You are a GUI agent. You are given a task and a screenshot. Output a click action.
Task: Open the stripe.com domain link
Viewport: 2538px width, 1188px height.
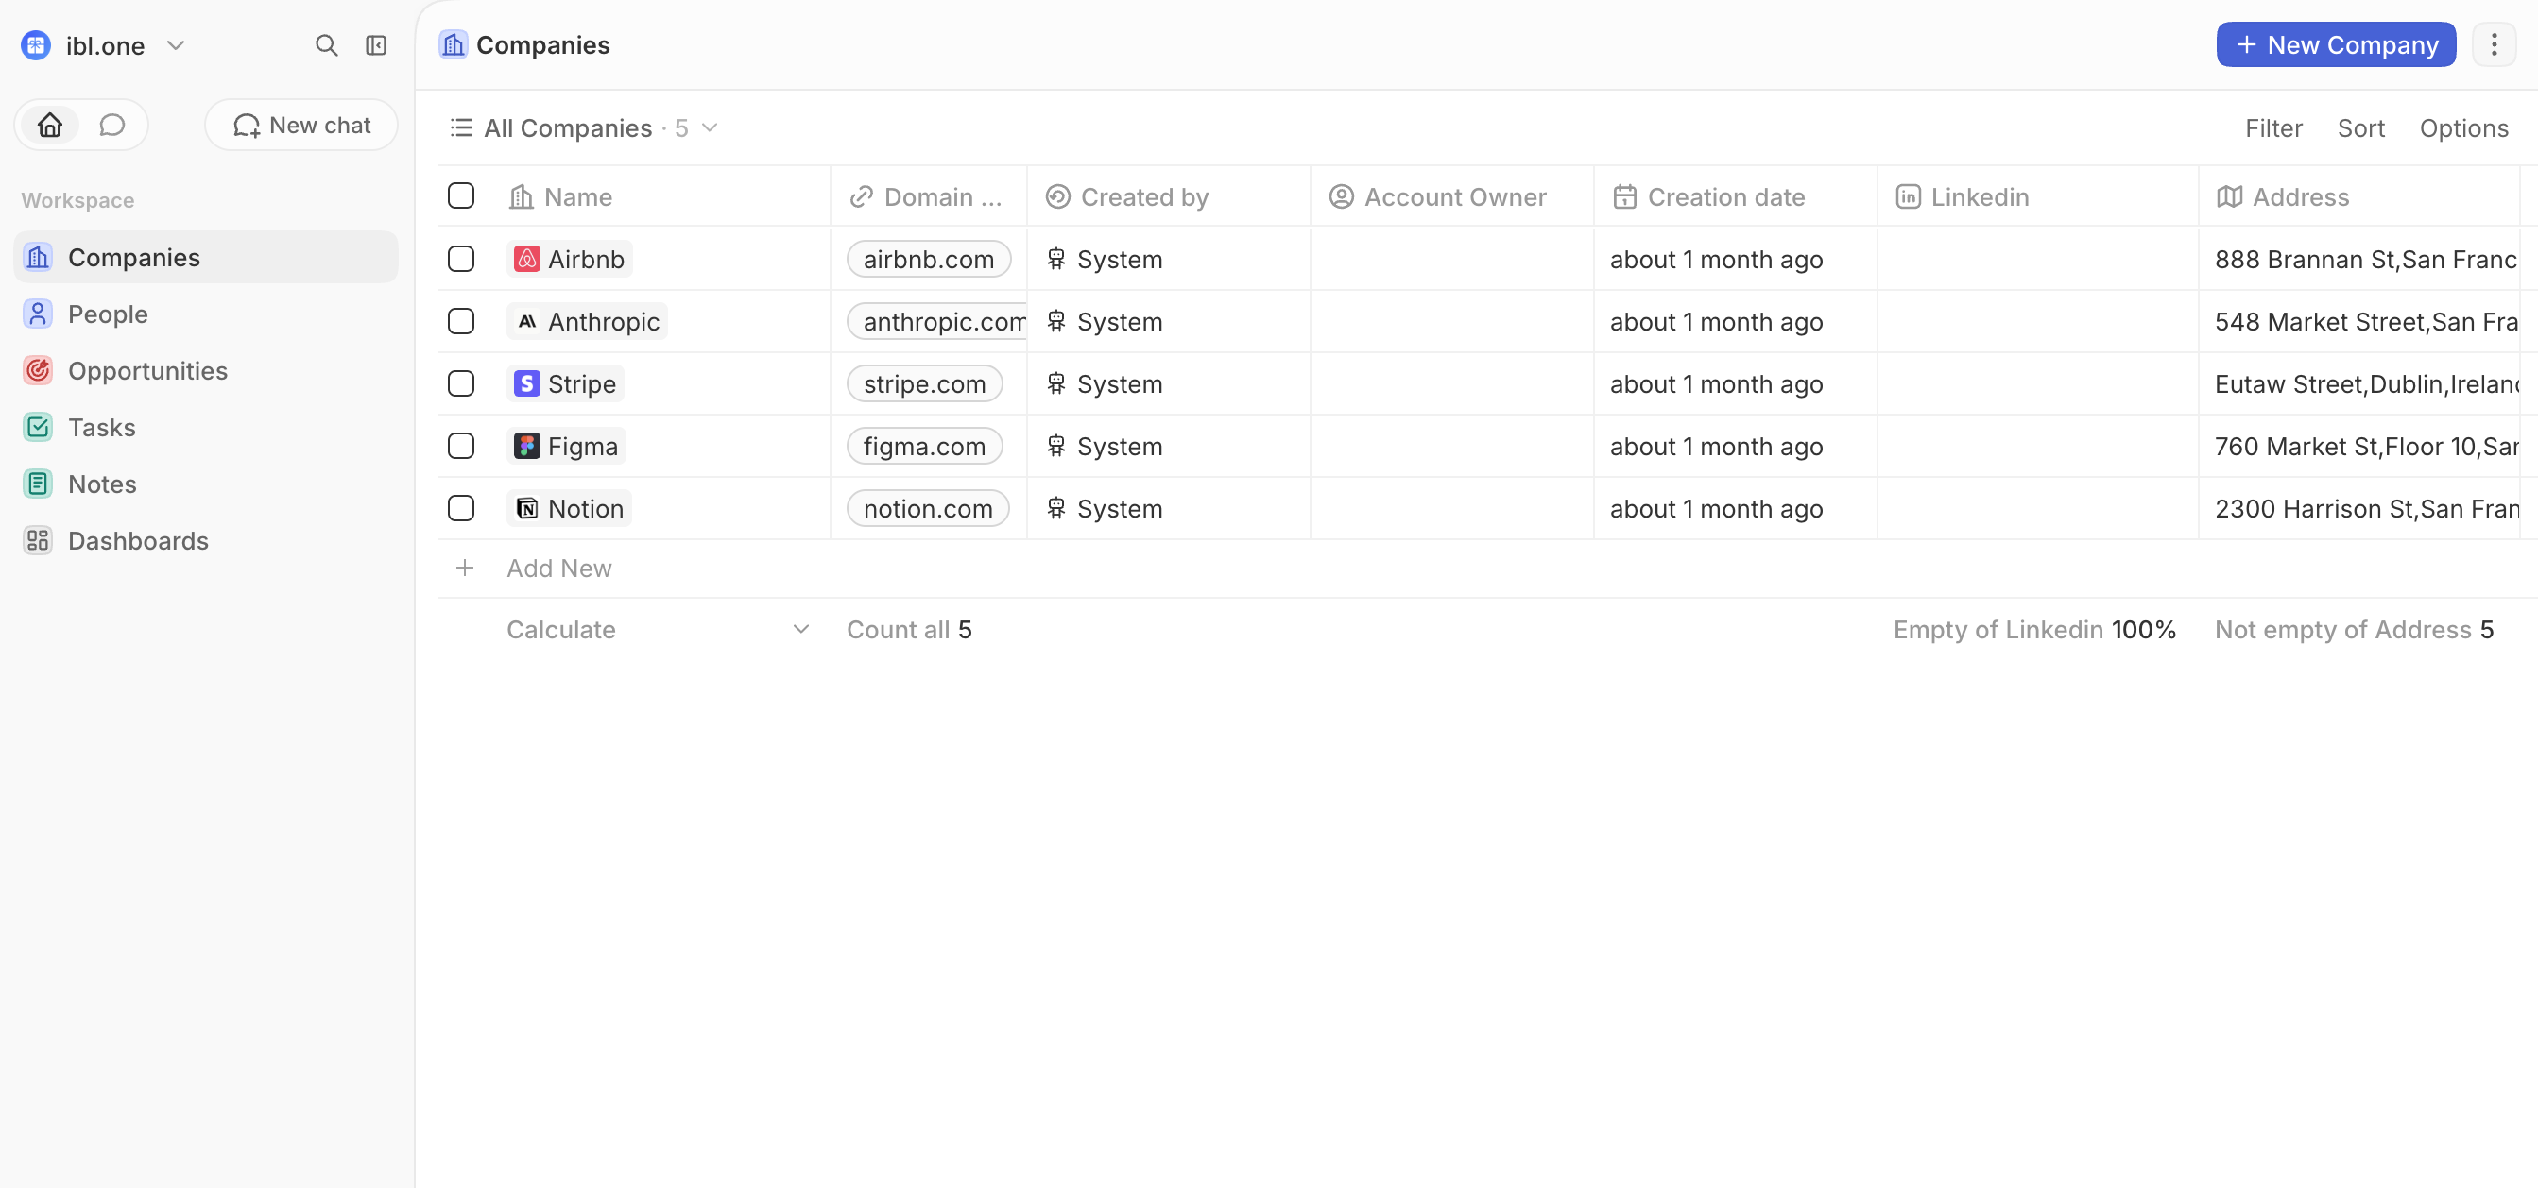924,383
